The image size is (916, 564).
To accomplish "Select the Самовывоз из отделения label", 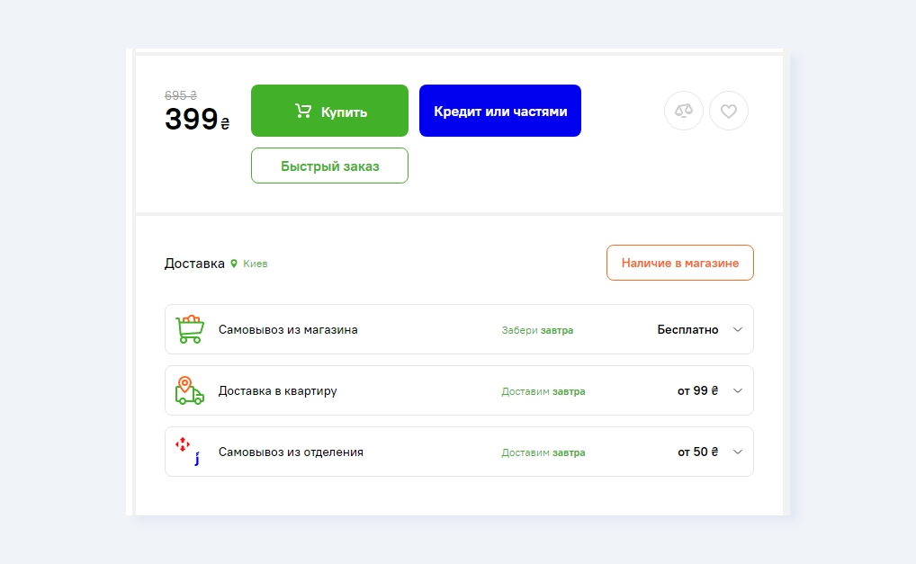I will 291,452.
